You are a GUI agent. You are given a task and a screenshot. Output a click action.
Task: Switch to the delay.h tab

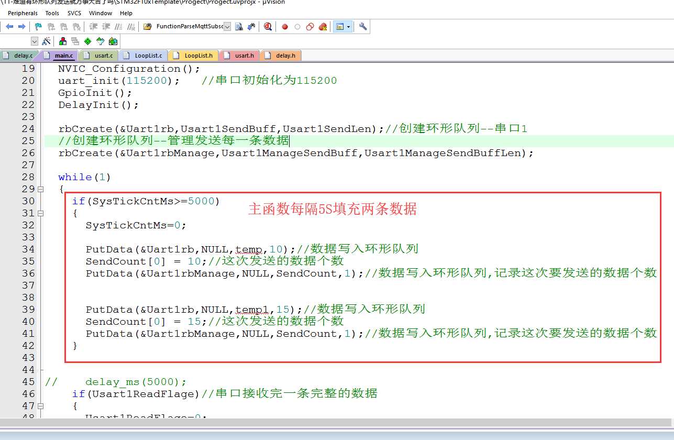pyautogui.click(x=281, y=56)
